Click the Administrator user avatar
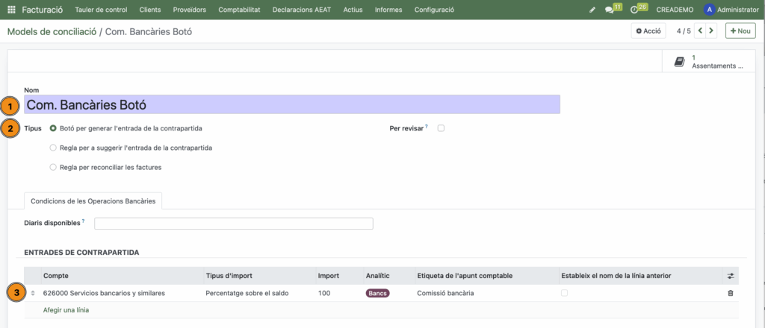This screenshot has height=328, width=765. click(x=709, y=10)
